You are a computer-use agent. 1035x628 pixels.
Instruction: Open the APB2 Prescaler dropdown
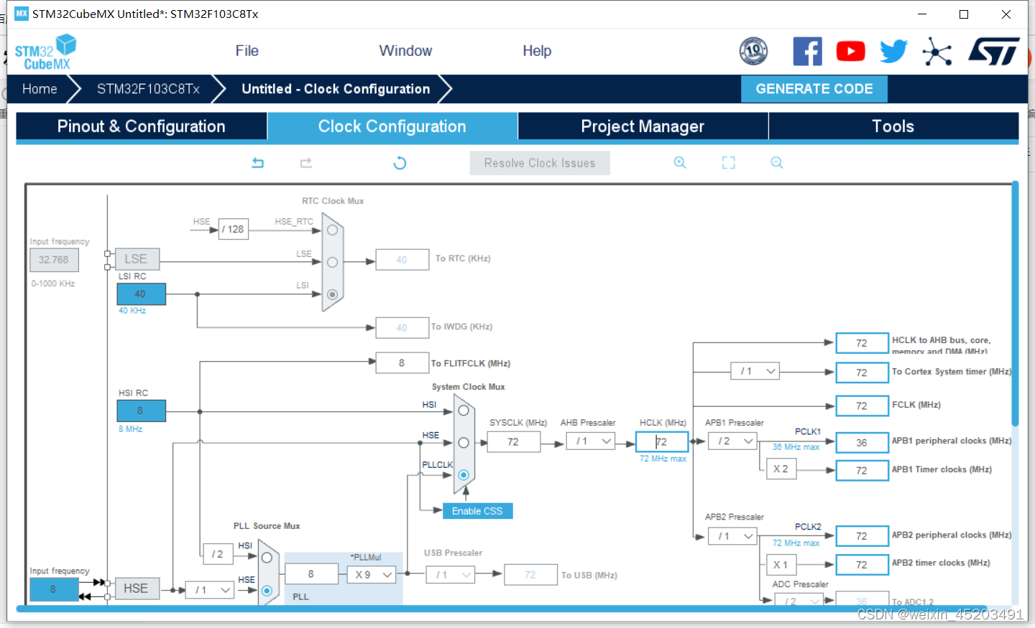pyautogui.click(x=732, y=536)
